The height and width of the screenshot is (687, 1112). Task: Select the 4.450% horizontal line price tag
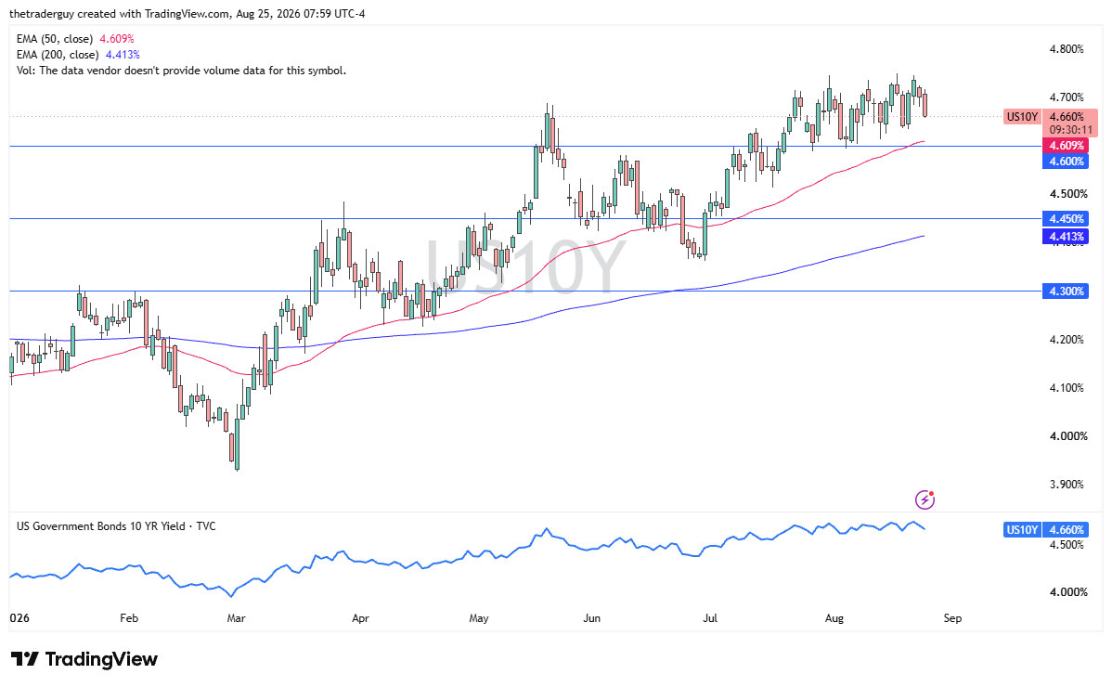click(1066, 218)
